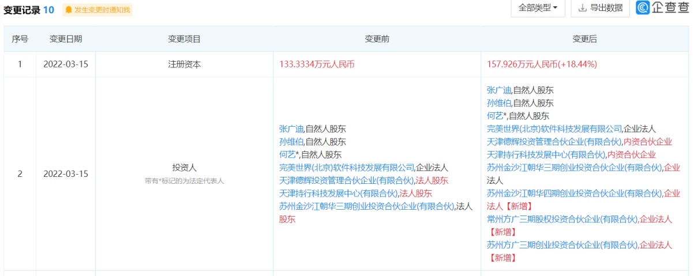Screen dimensions: 694x276
Task: Open 张广迪 link in 变更前 column
Action: click(x=291, y=129)
